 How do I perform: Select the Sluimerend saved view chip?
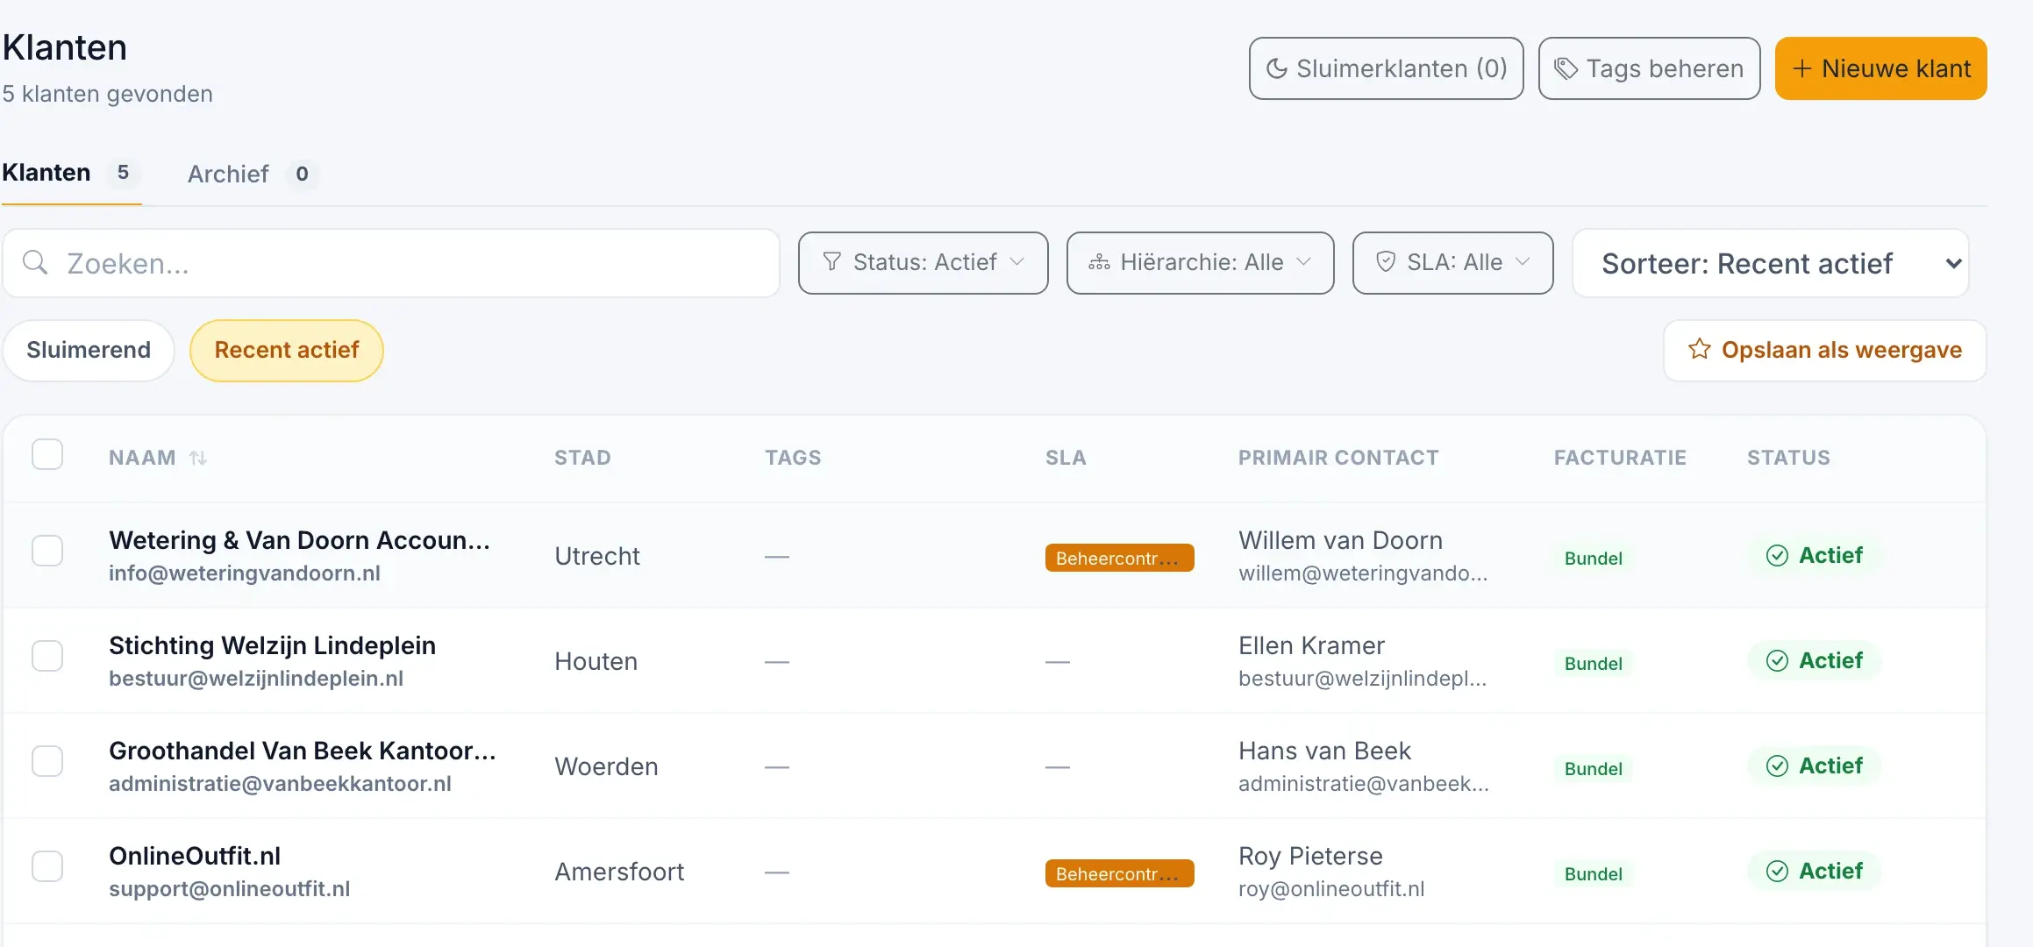point(89,350)
